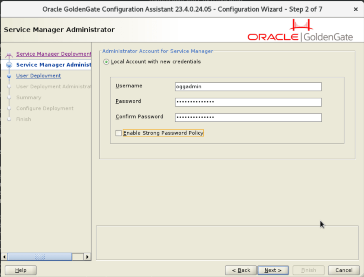Click the User Deployment step bullet icon
364x277 pixels.
[x=9, y=76]
